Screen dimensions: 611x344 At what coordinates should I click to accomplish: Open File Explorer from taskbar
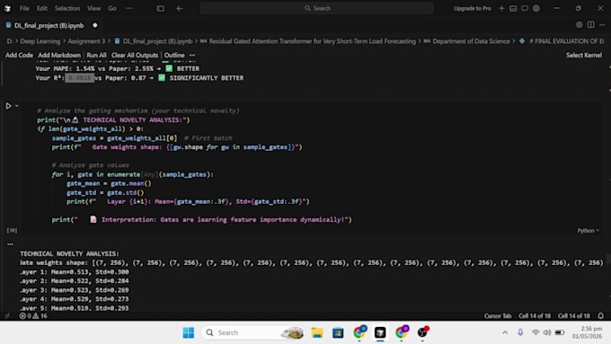pyautogui.click(x=317, y=332)
